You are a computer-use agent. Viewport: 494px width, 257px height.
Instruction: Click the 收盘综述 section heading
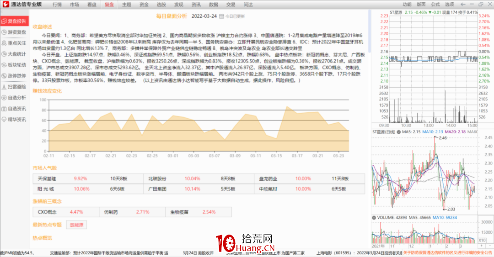tap(42, 27)
